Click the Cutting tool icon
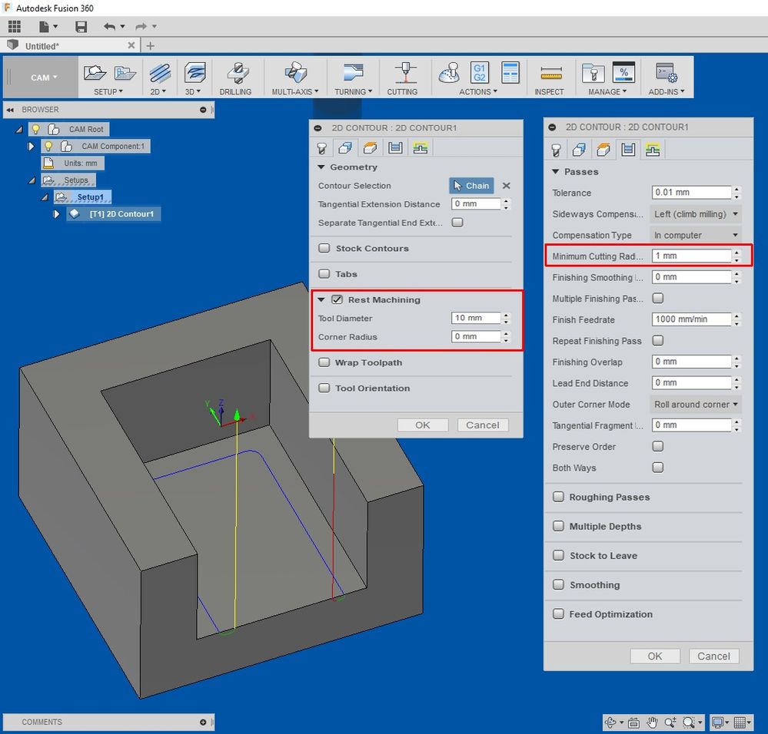 (x=406, y=74)
